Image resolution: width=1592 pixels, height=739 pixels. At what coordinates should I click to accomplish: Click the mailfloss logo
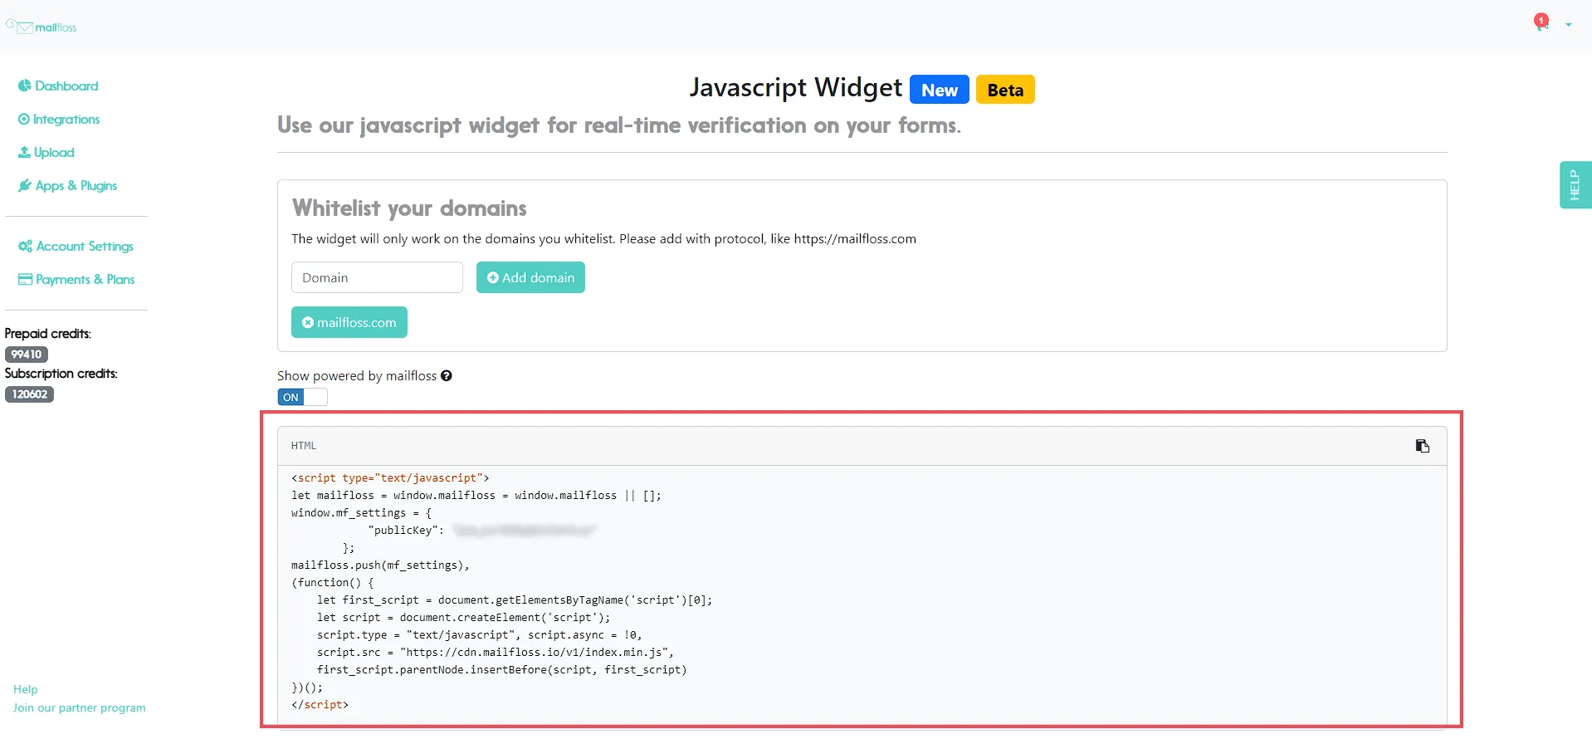42,27
